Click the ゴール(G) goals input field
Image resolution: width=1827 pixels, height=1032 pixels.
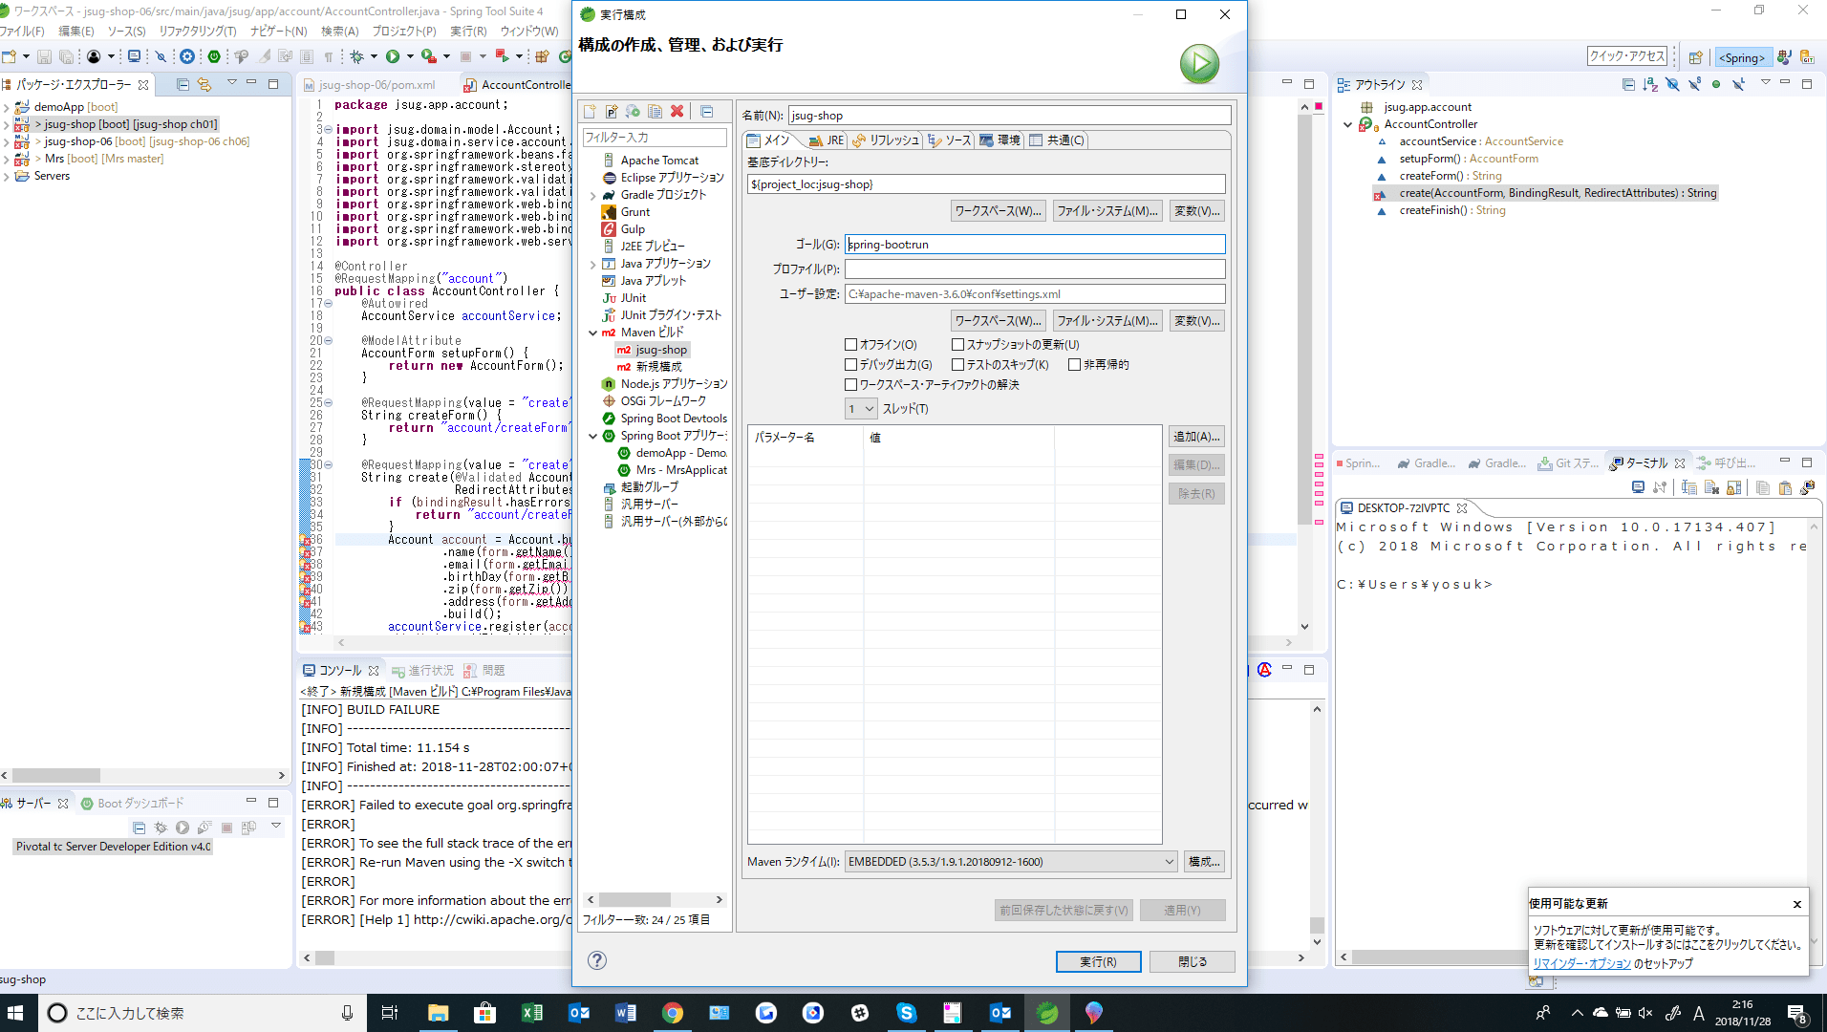tap(1035, 245)
